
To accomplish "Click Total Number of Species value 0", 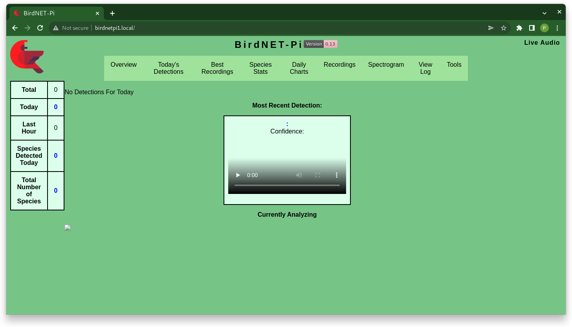I will coord(56,191).
